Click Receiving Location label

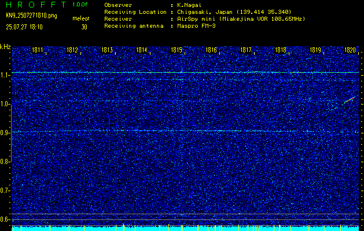(135, 12)
